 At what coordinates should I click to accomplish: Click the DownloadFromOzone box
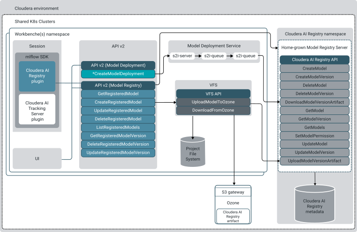tap(213, 110)
